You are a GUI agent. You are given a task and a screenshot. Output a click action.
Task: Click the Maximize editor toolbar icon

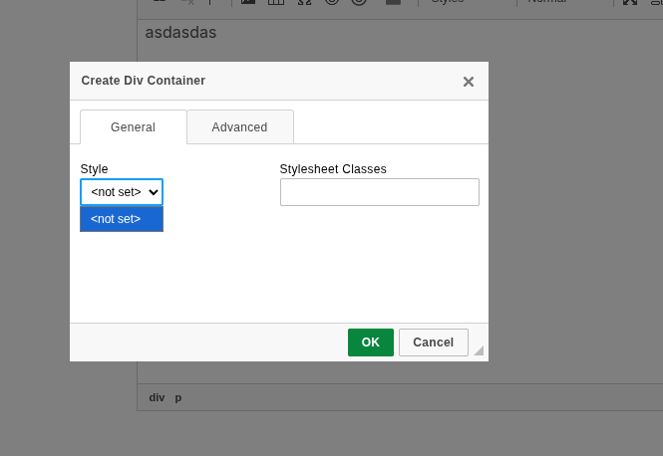[x=629, y=2]
